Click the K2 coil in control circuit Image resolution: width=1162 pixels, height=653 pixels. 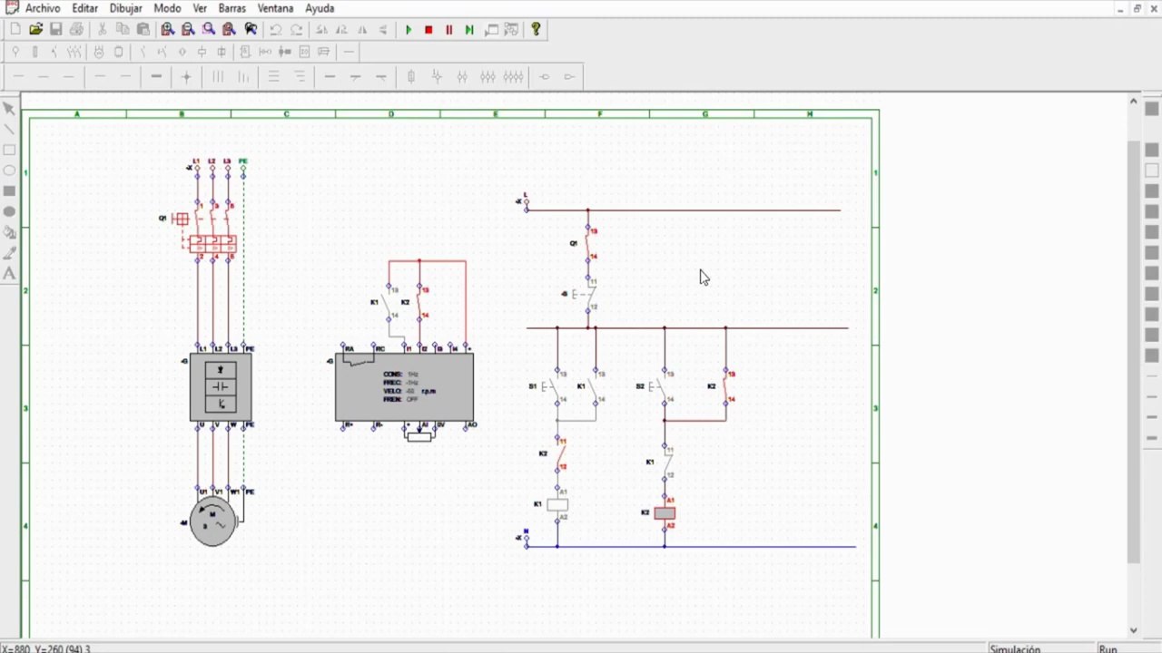[665, 513]
